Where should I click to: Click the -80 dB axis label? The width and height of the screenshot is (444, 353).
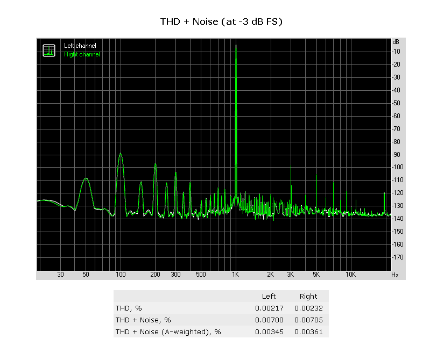[x=396, y=142]
